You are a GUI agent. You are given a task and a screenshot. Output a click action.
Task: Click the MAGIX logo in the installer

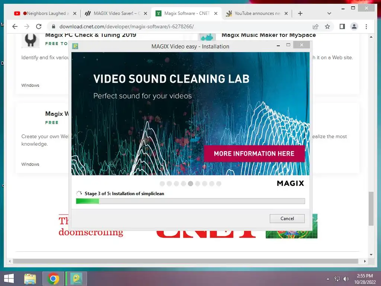(x=290, y=183)
